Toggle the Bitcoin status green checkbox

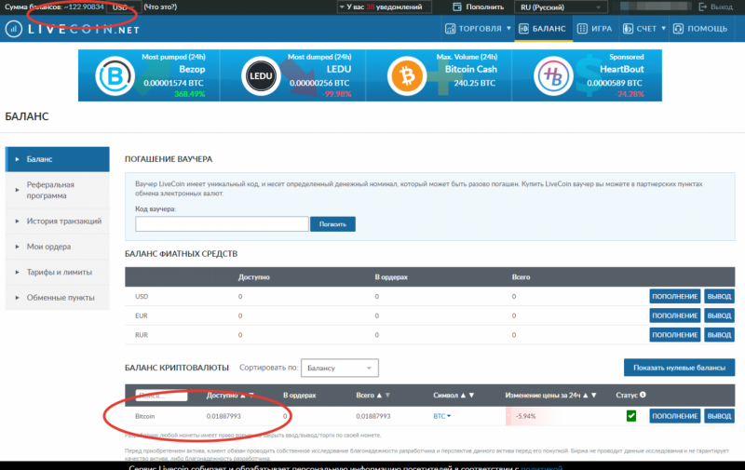(x=631, y=416)
